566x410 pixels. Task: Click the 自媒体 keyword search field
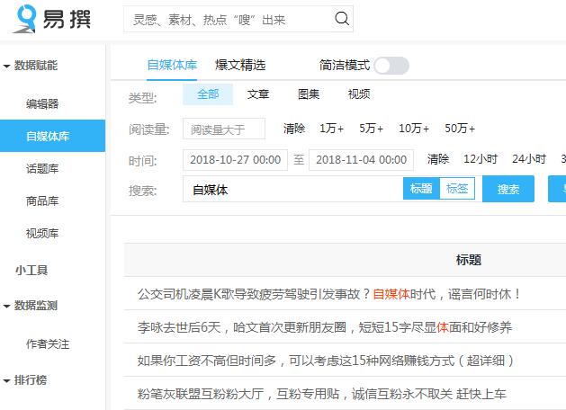tap(292, 190)
